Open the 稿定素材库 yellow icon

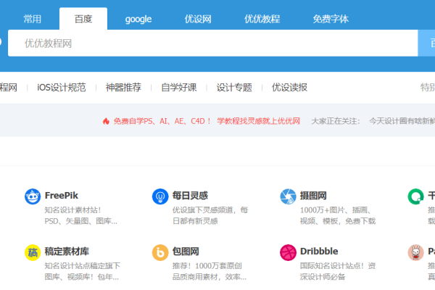coord(33,252)
